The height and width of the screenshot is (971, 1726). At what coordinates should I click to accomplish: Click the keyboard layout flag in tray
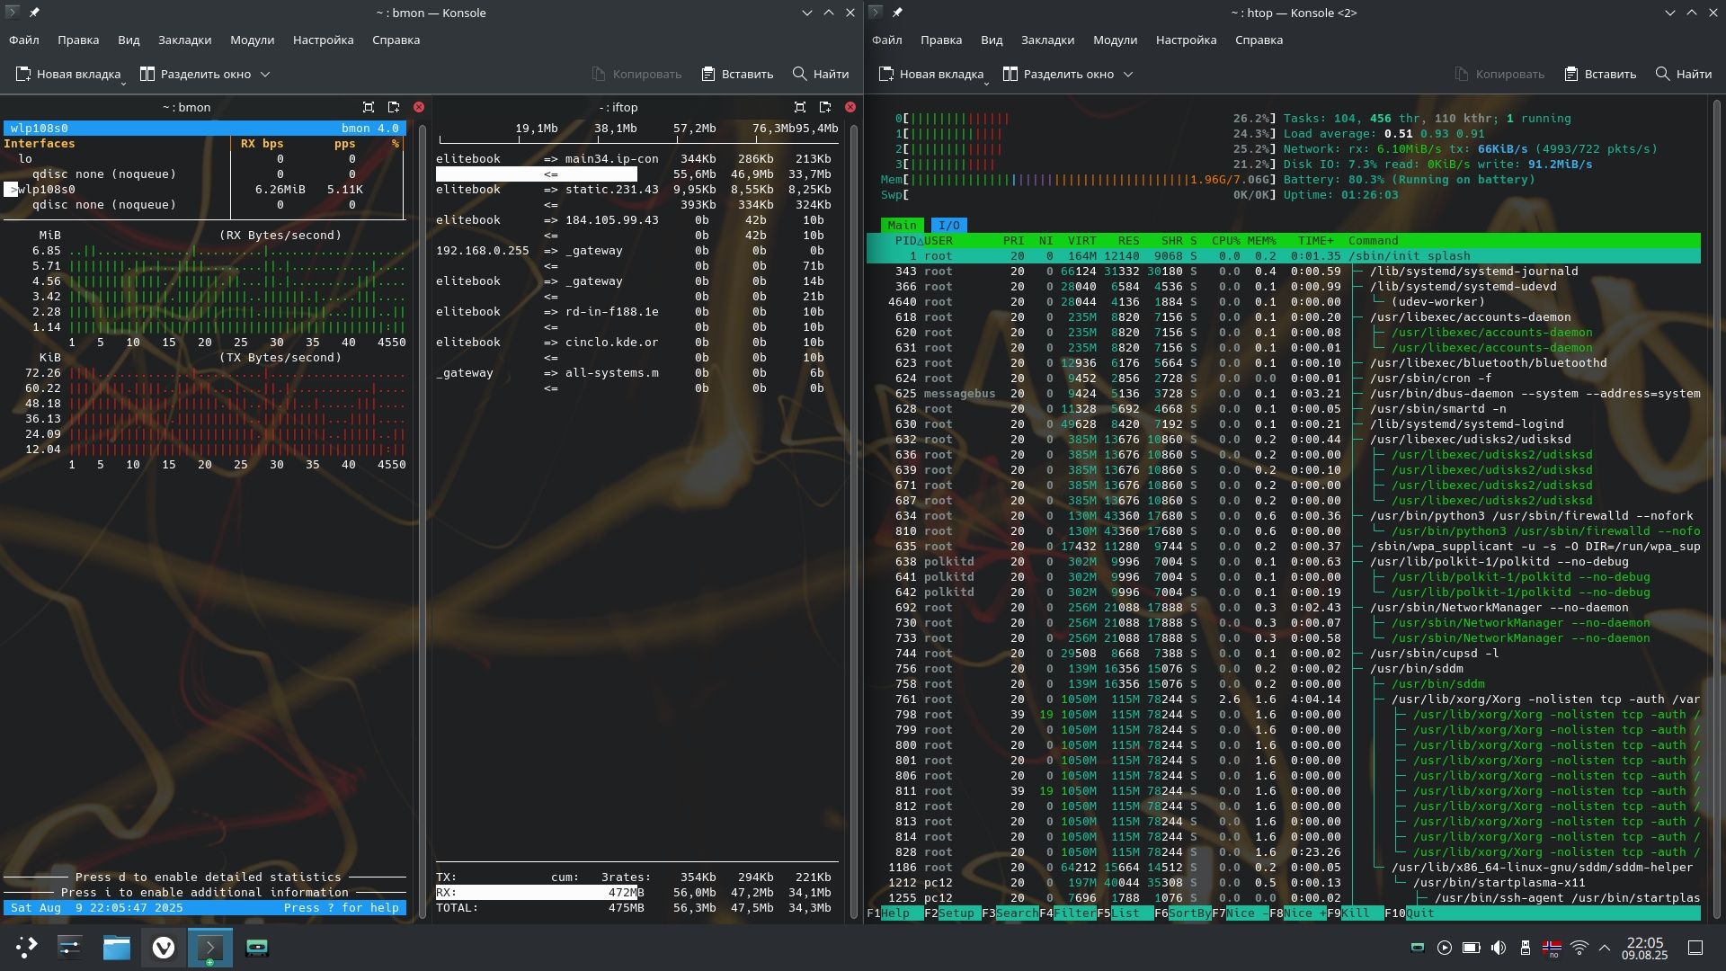point(1552,948)
